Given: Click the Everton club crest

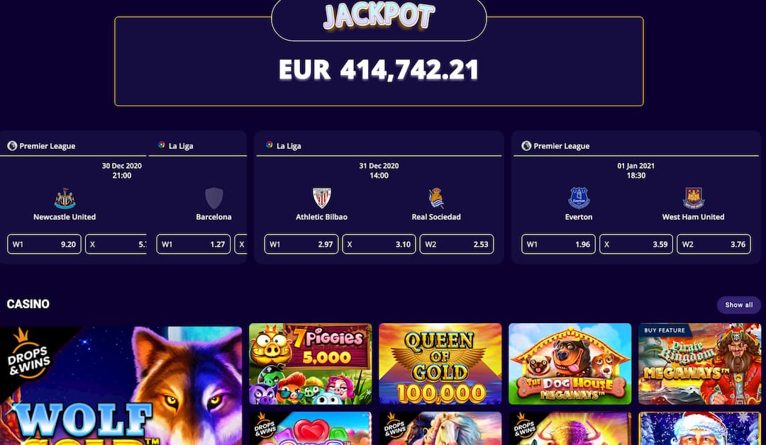Looking at the screenshot, I should coord(579,198).
